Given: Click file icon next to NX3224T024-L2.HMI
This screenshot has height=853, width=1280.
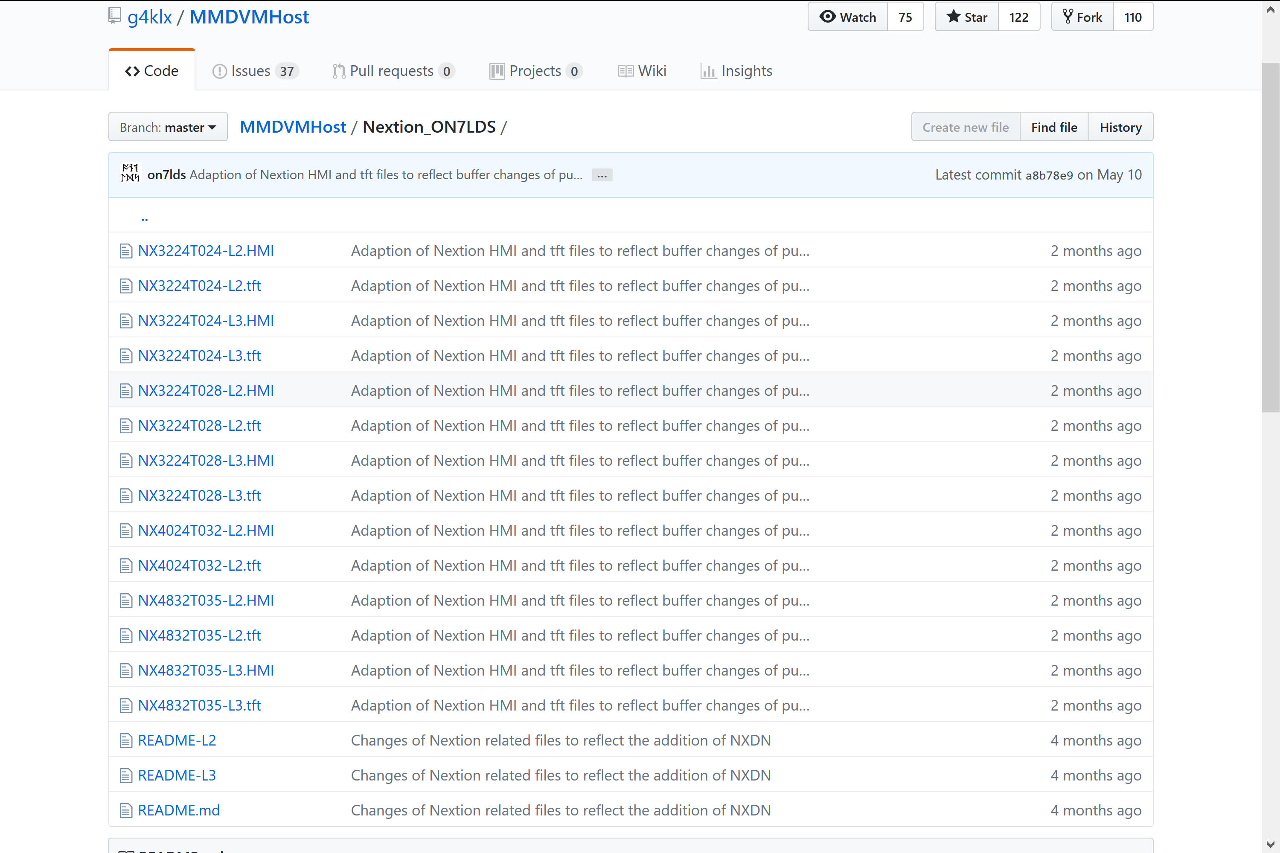Looking at the screenshot, I should 126,251.
